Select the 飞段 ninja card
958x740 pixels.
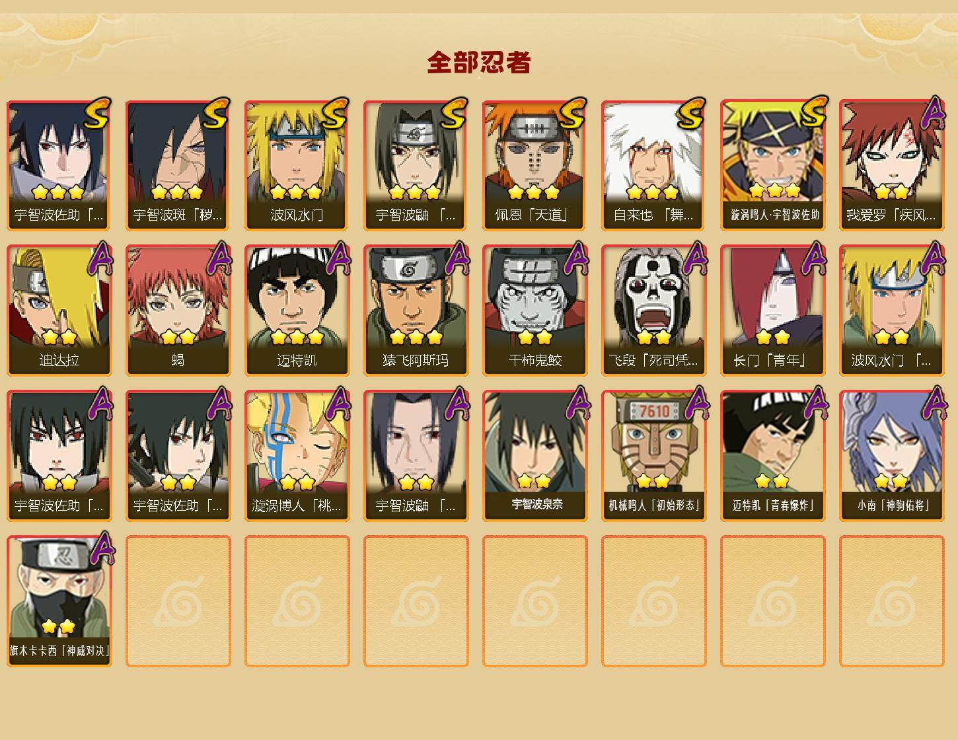(x=653, y=311)
